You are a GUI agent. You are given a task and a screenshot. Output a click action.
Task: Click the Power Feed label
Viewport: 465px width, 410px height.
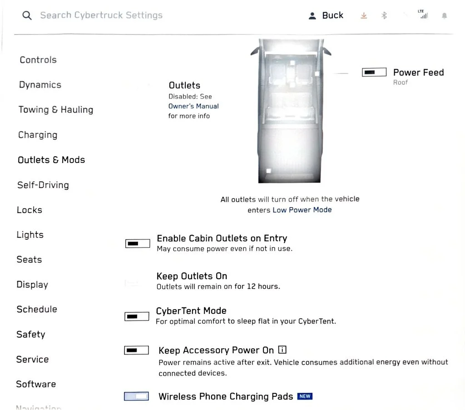(x=418, y=72)
